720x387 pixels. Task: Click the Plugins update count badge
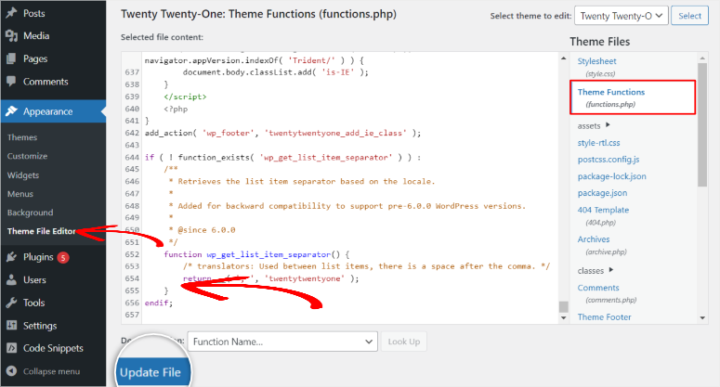pyautogui.click(x=63, y=258)
